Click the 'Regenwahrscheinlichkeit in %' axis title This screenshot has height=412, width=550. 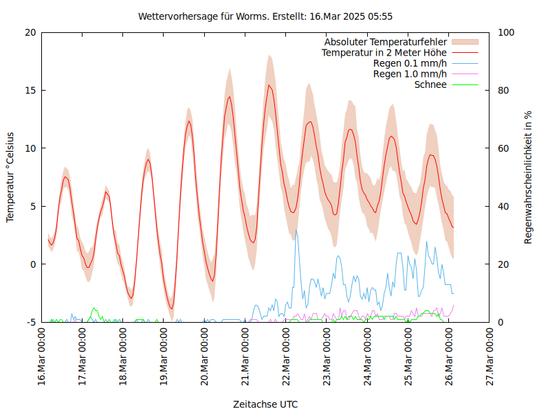pyautogui.click(x=529, y=177)
